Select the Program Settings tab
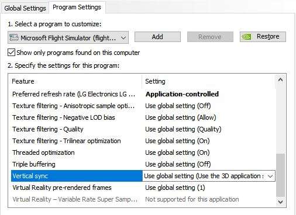Image resolution: width=296 pixels, height=215 pixels. (x=77, y=7)
